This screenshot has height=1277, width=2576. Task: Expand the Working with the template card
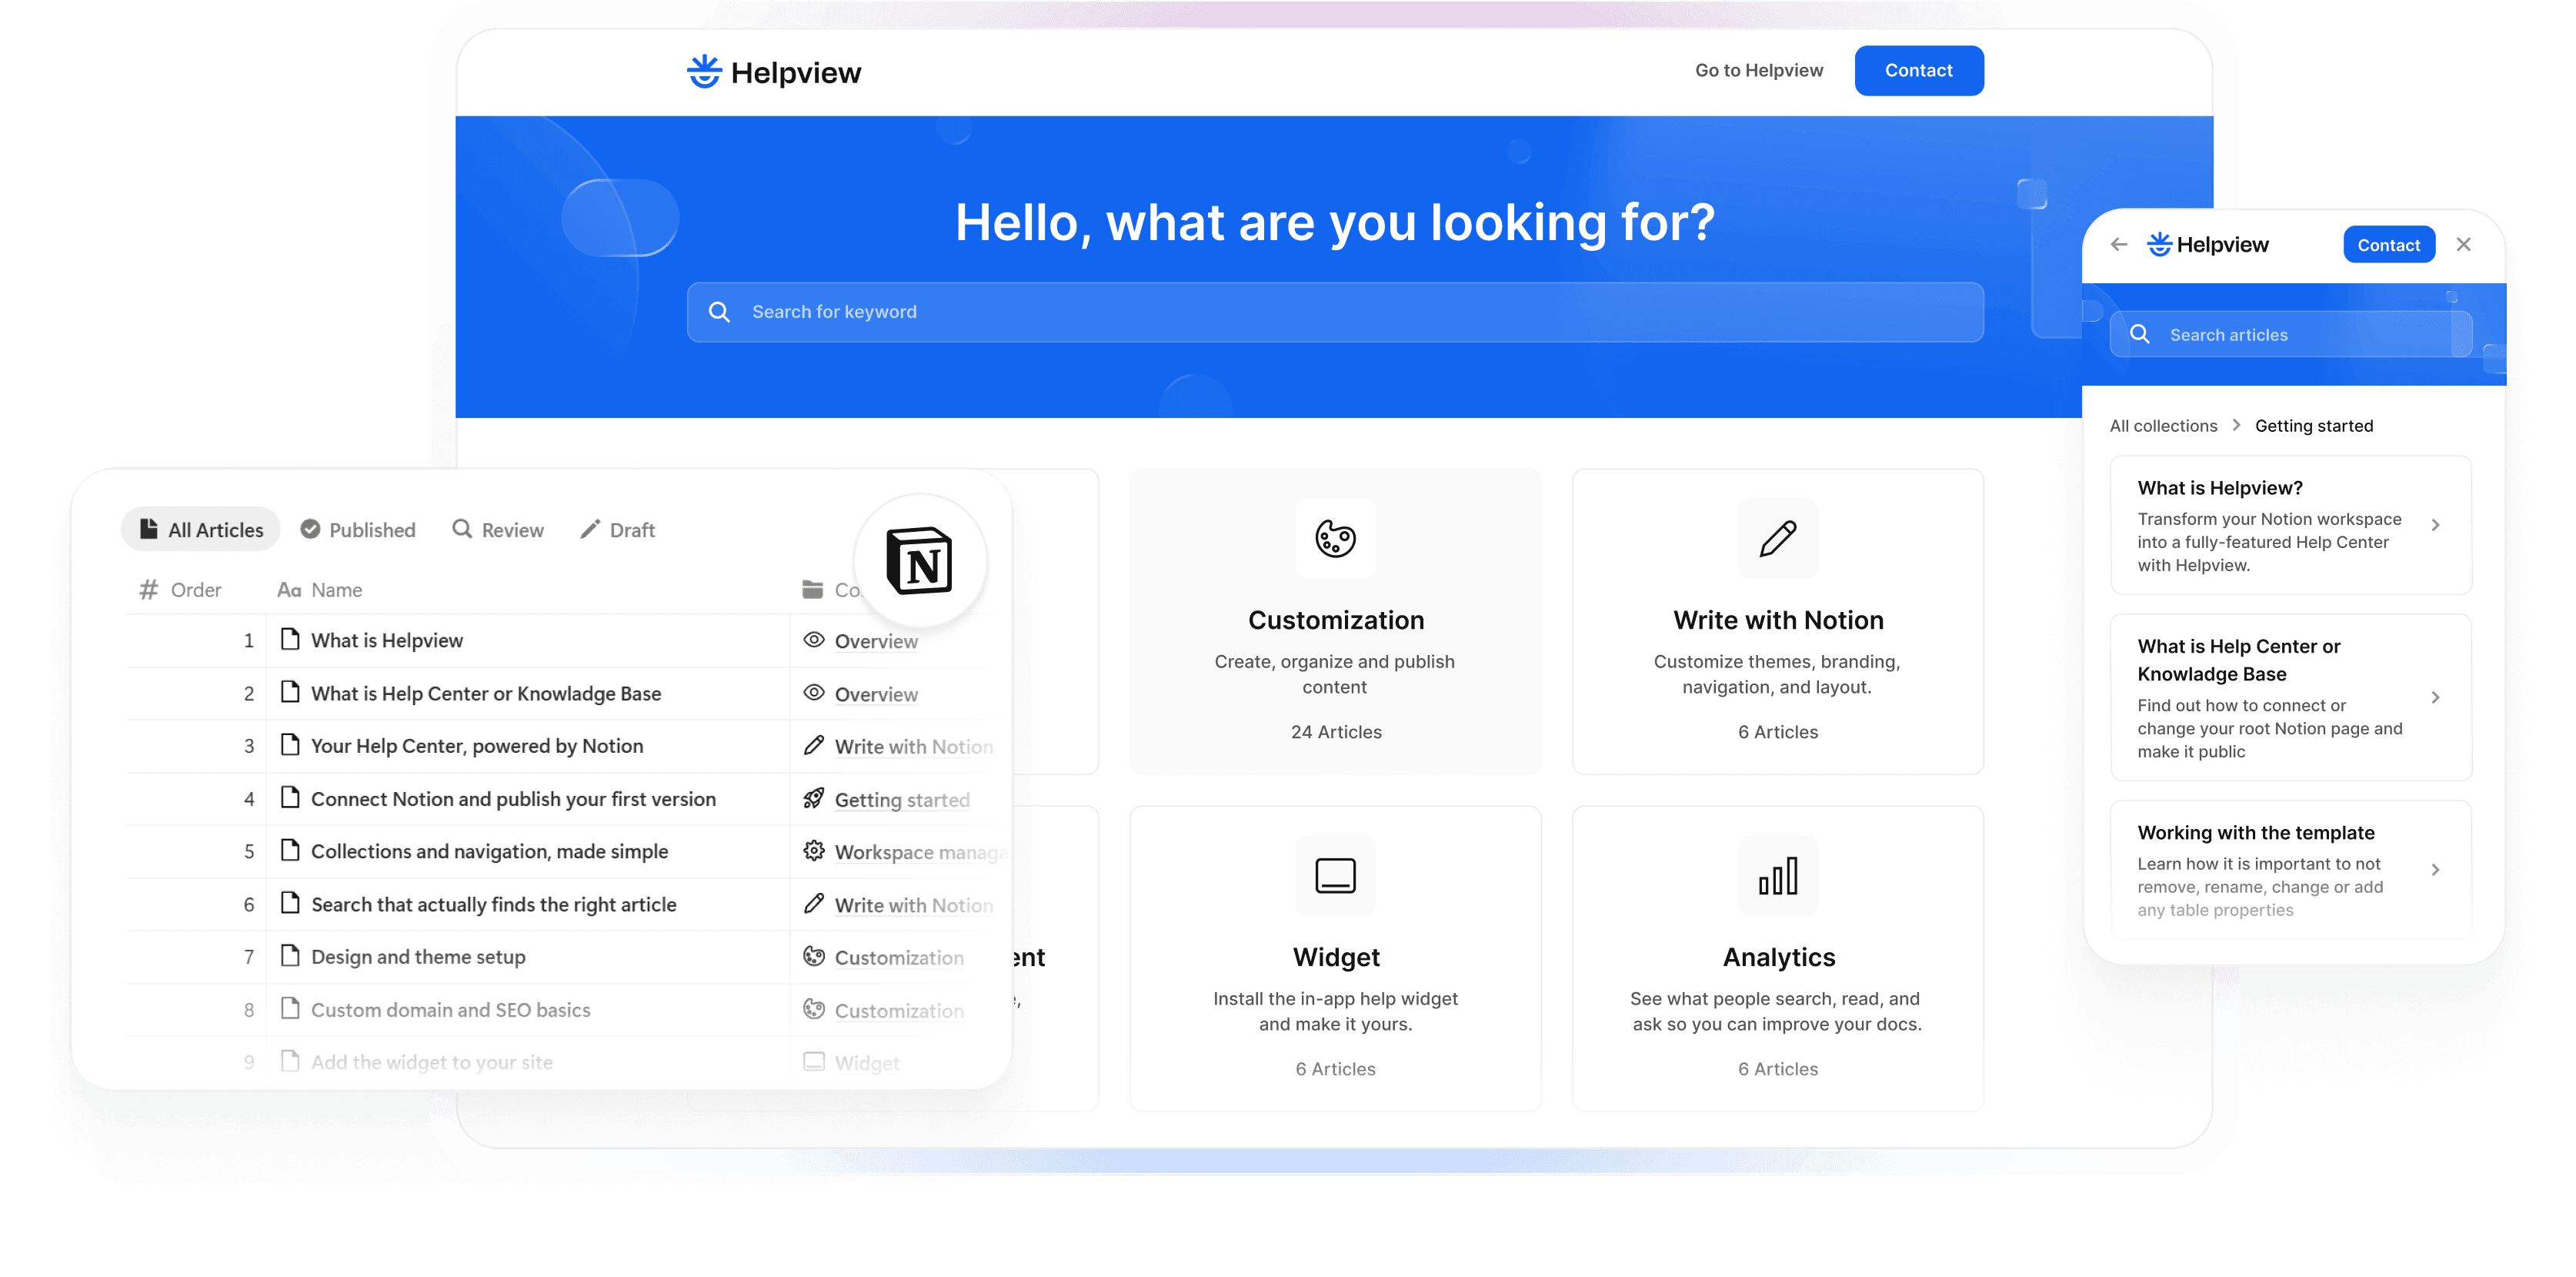pyautogui.click(x=2437, y=870)
